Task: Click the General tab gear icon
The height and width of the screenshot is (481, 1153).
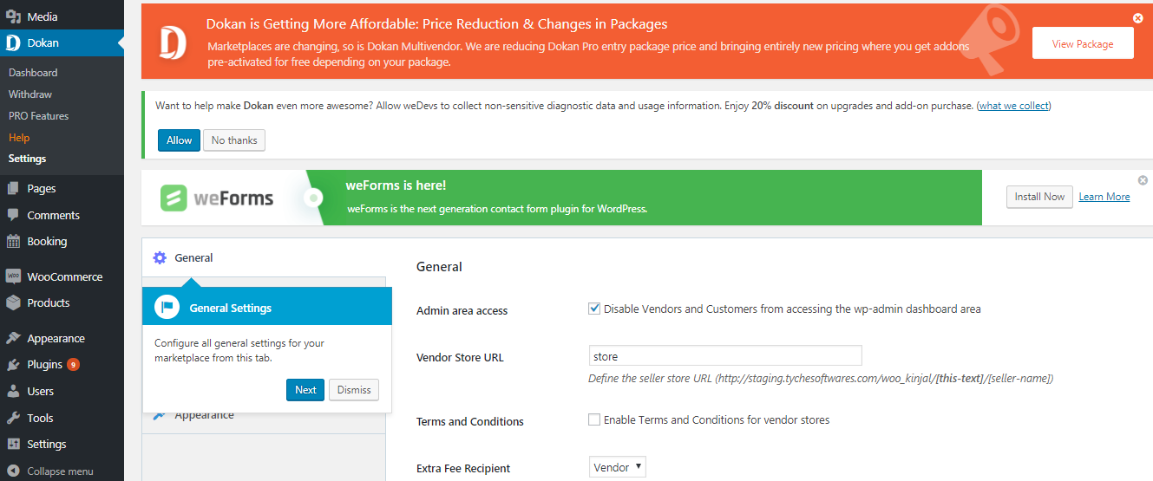Action: pyautogui.click(x=160, y=257)
